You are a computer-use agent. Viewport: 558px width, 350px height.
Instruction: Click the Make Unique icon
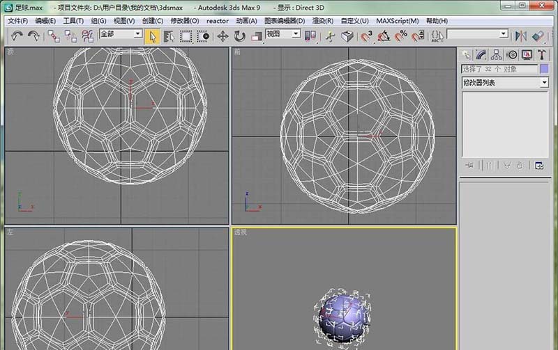pos(507,166)
